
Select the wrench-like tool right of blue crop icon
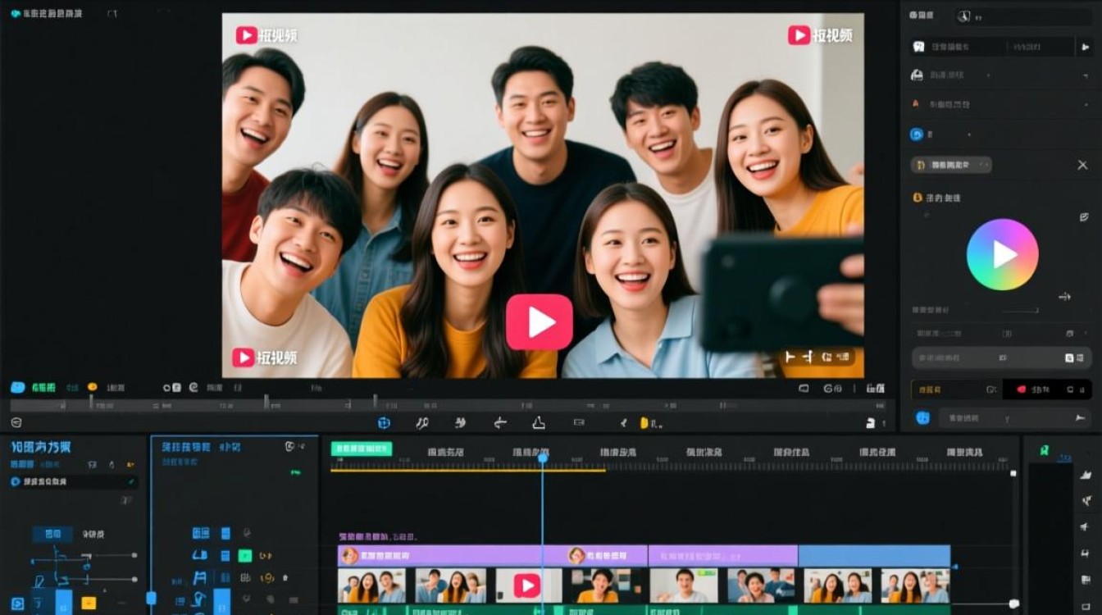(422, 423)
